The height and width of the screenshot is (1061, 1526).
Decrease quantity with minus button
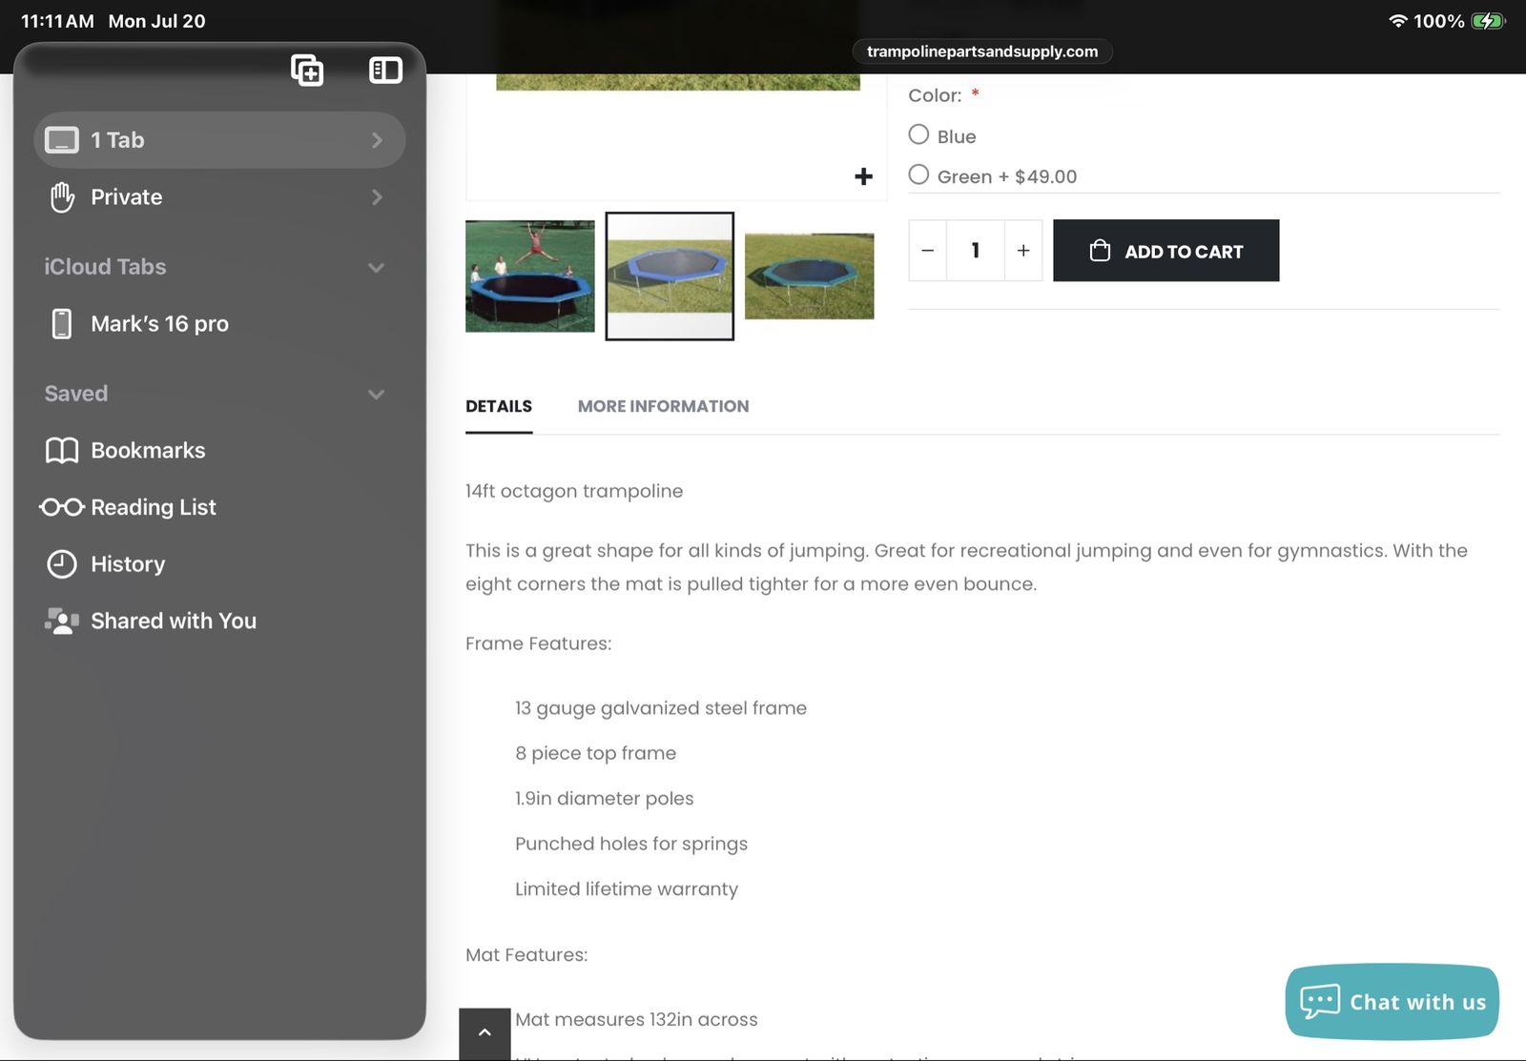[x=928, y=251]
